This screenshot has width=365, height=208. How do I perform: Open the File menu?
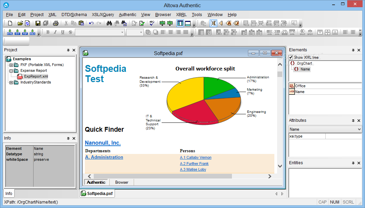(x=9, y=15)
